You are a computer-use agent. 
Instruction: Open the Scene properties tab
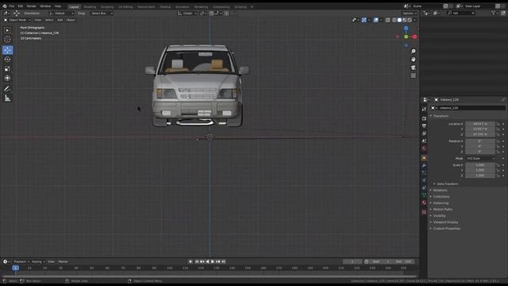[424, 141]
